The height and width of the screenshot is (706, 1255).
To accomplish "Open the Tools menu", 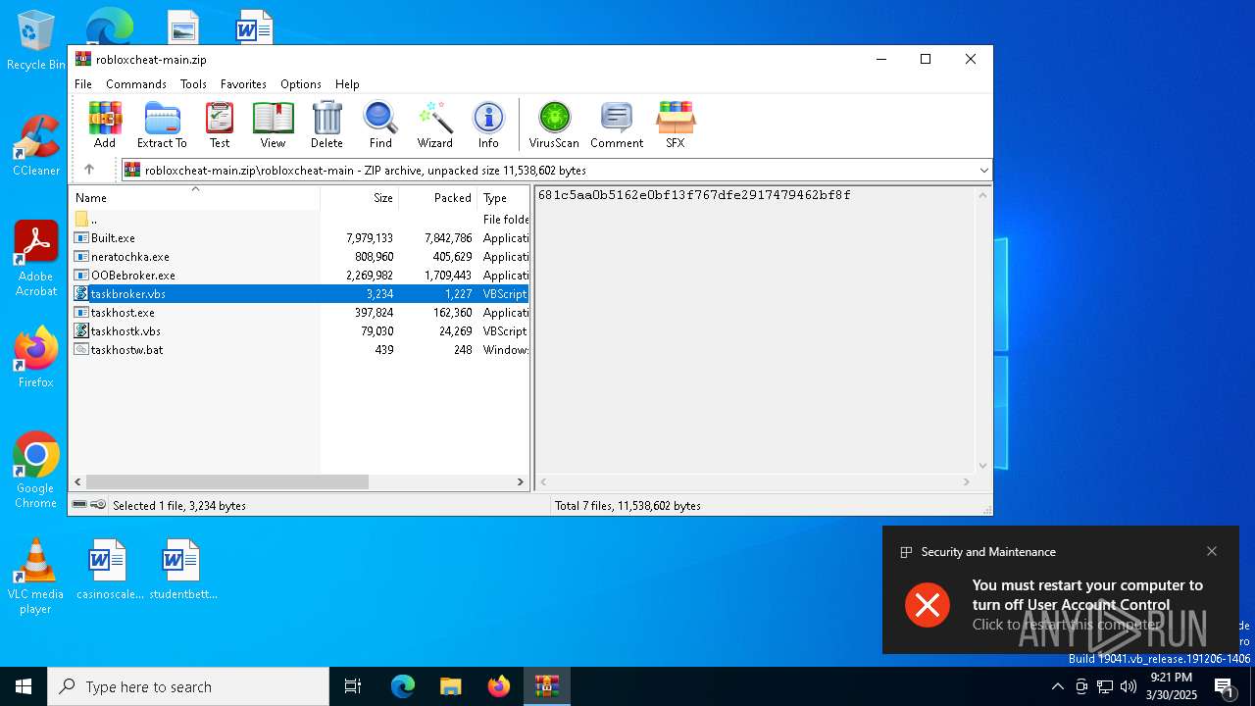I will pos(193,84).
